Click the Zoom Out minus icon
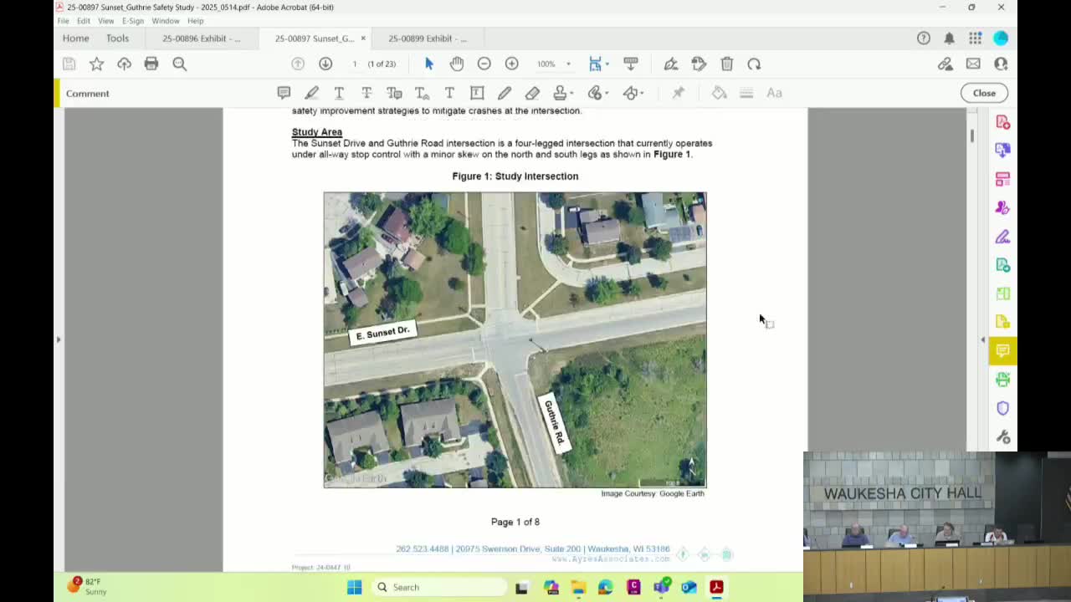 click(x=484, y=64)
